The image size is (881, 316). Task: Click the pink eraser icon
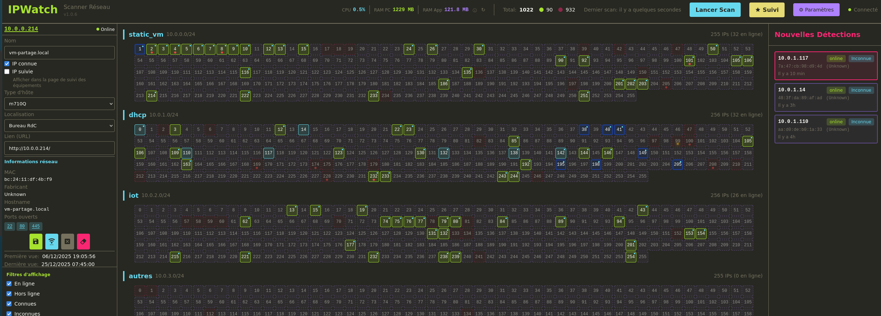tap(83, 242)
